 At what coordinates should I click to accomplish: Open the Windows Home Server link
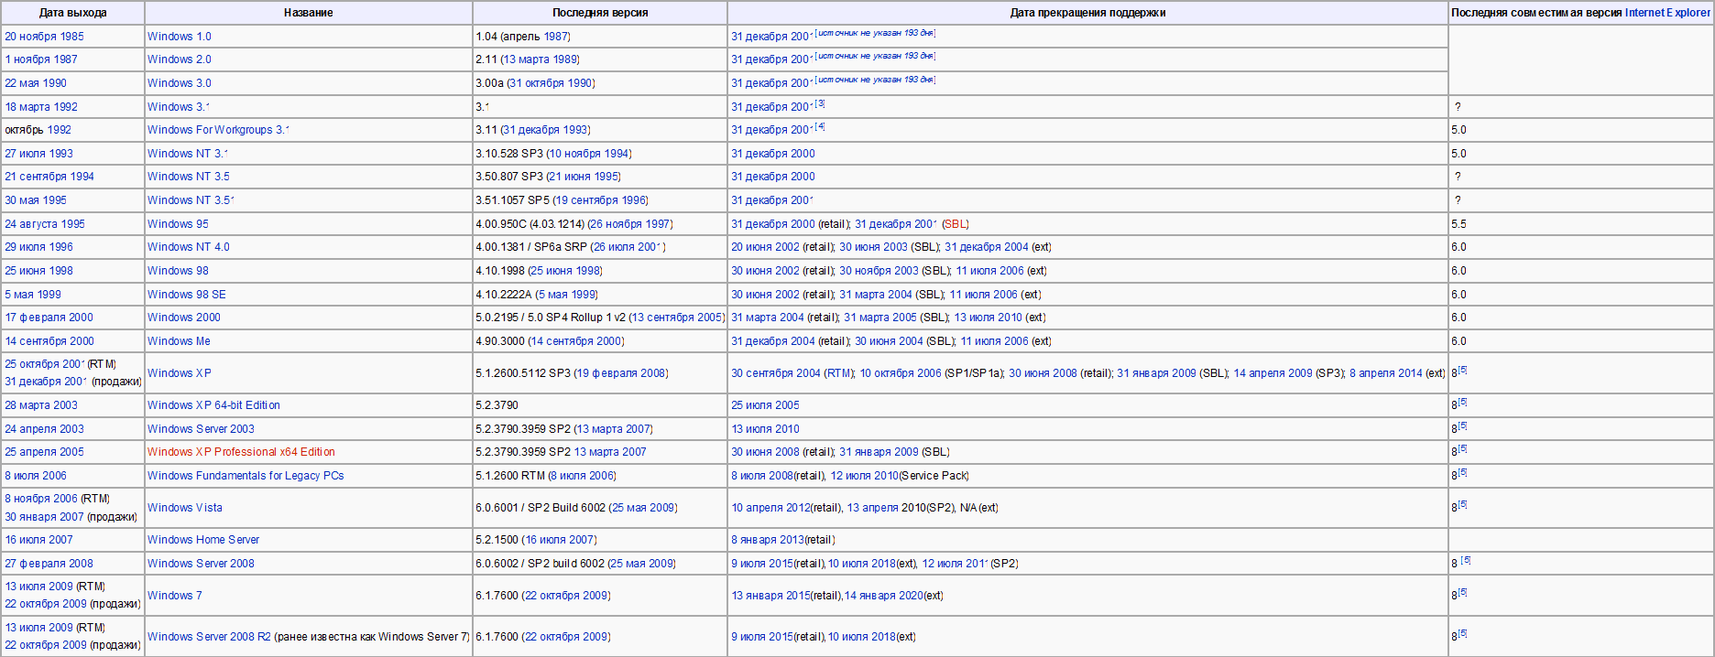point(203,540)
